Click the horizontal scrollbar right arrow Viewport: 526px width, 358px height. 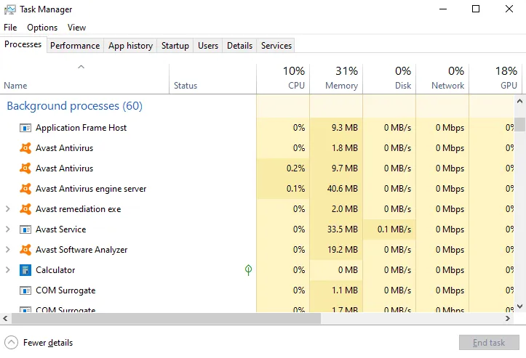tap(508, 319)
